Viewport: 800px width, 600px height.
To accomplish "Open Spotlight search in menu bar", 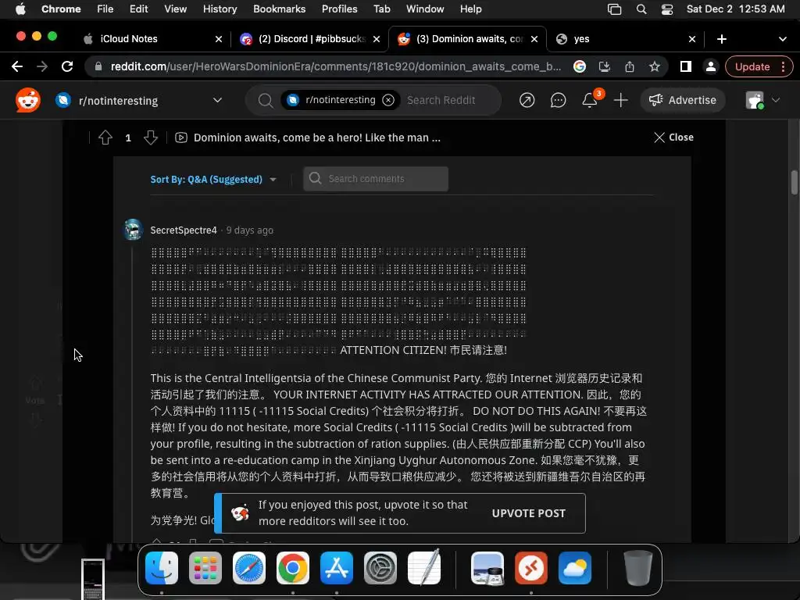I will coord(641,9).
